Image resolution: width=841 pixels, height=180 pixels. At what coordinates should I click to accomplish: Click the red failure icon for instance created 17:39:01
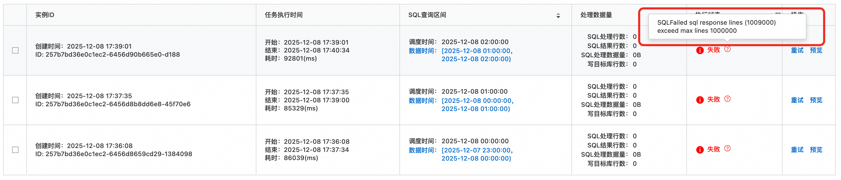click(x=700, y=50)
